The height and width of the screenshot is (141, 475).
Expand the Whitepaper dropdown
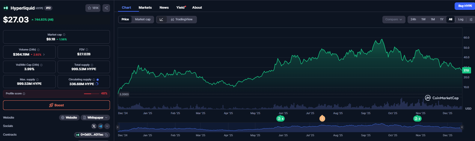(95, 118)
